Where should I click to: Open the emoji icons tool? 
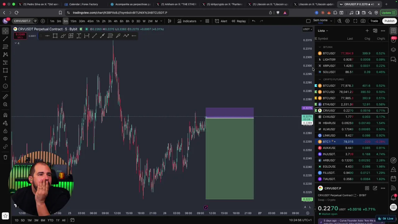[5, 86]
